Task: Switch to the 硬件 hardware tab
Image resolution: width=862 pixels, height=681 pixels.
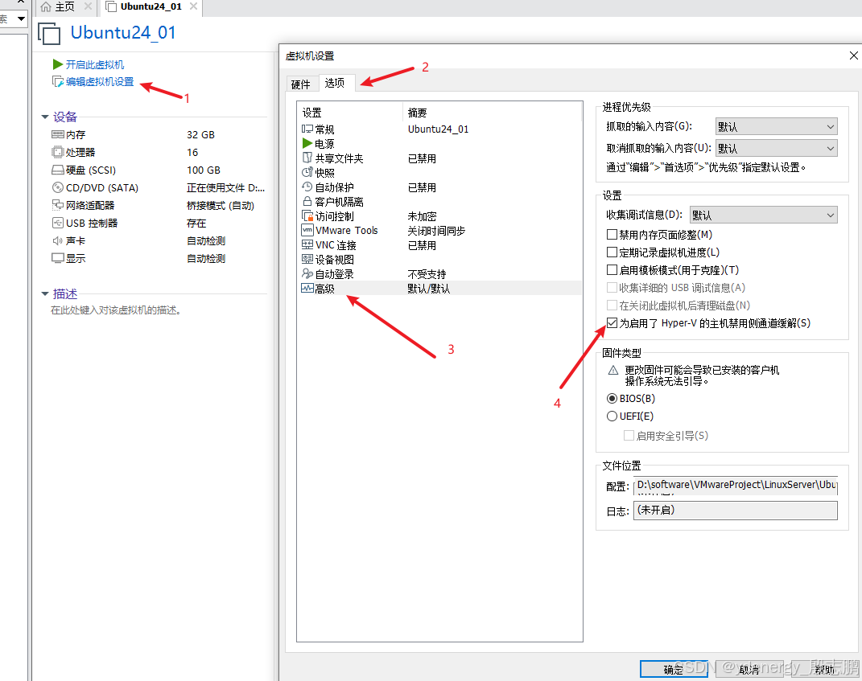Action: (x=301, y=84)
